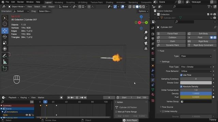The height and width of the screenshot is (122, 218).
Task: Open the Object Mode dropdown
Action: click(17, 7)
